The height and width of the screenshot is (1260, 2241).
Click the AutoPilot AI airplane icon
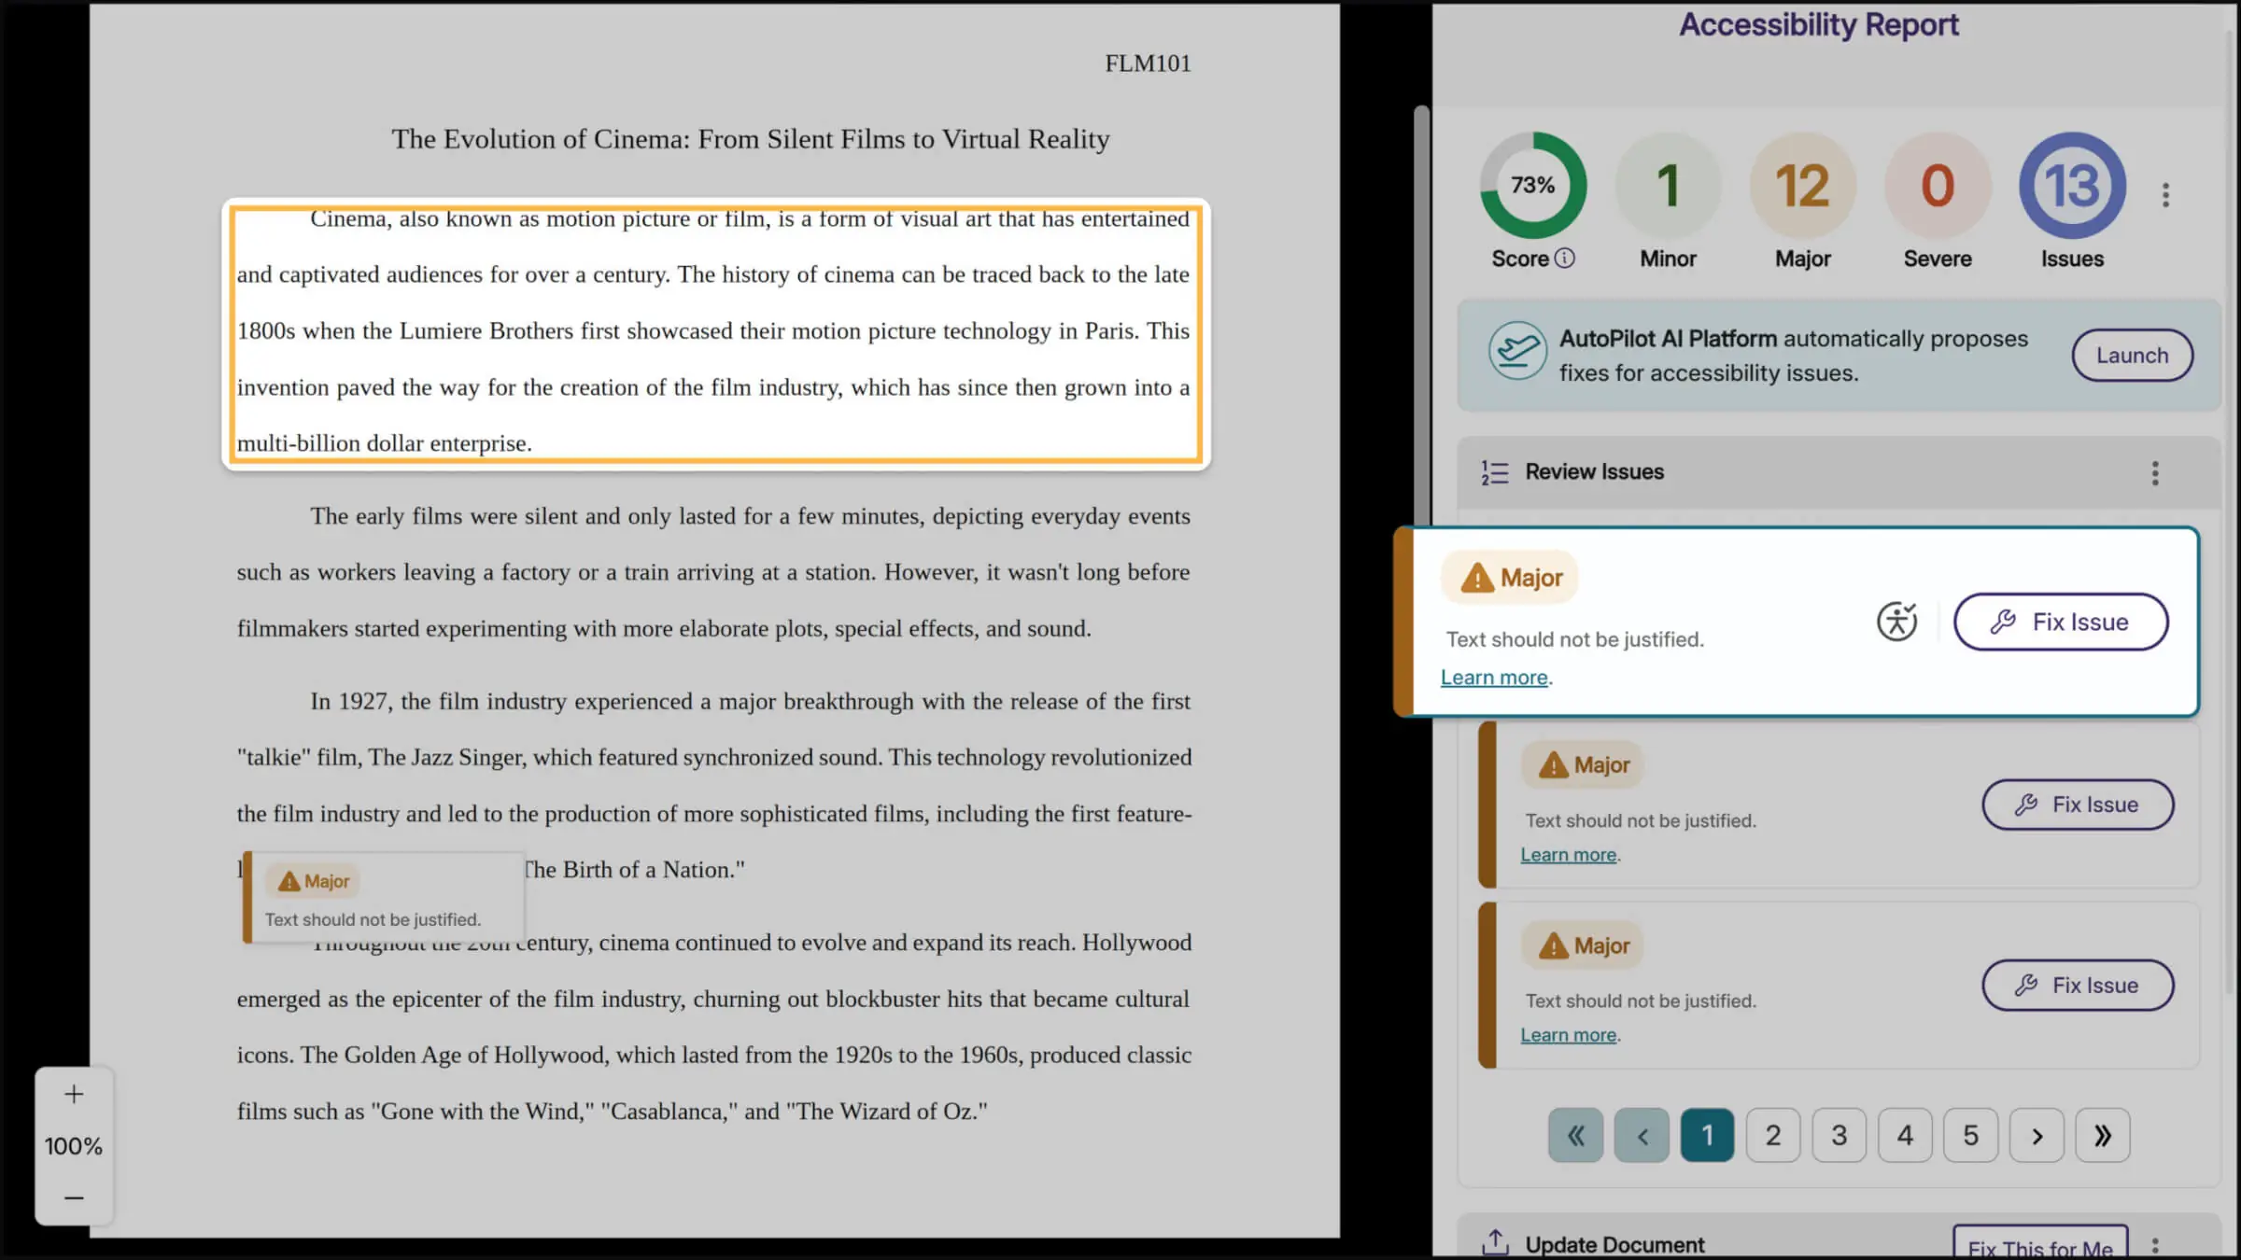coord(1517,353)
